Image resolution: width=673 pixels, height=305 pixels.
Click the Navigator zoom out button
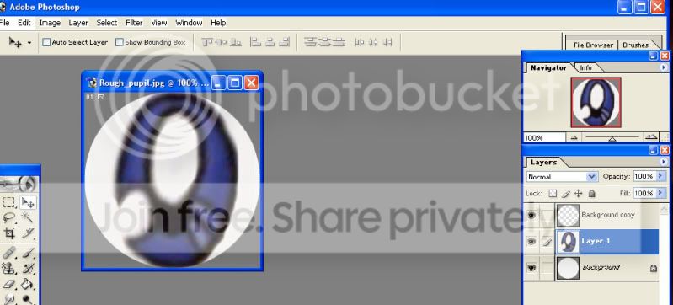574,137
